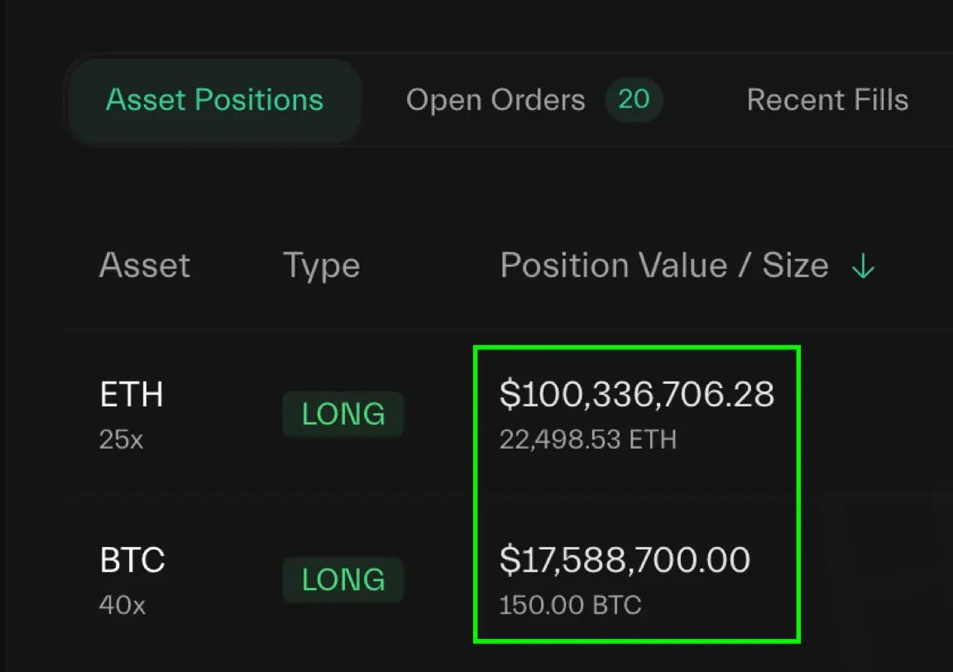
Task: Click the $100,336,706.28 ETH position value
Action: (x=637, y=394)
